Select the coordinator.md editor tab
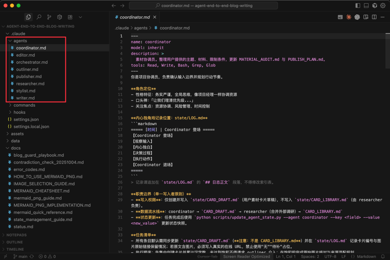This screenshot has height=260, width=390. point(135,17)
